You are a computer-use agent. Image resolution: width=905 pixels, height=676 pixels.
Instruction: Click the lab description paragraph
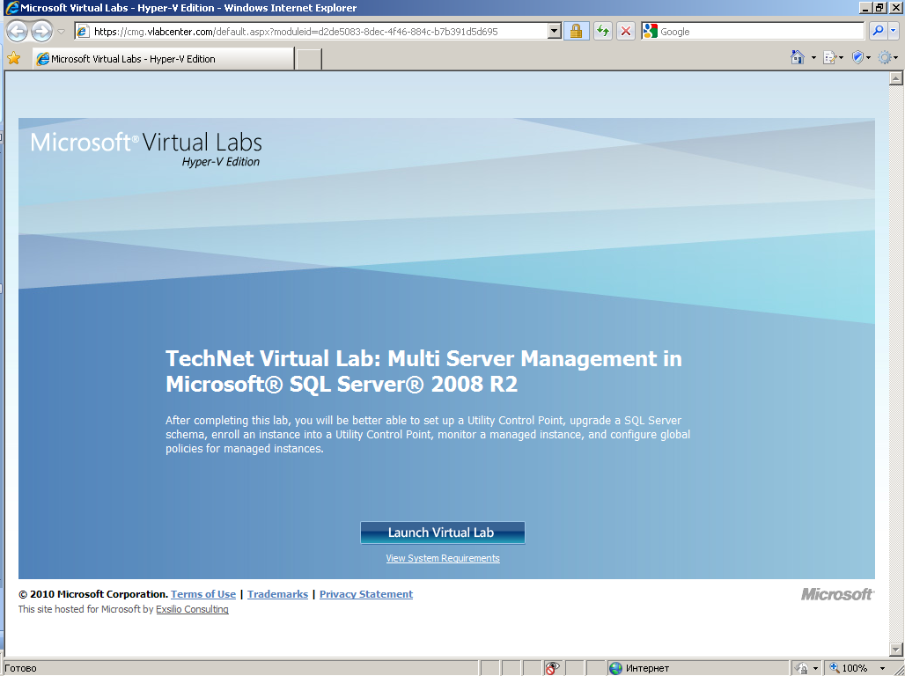428,435
